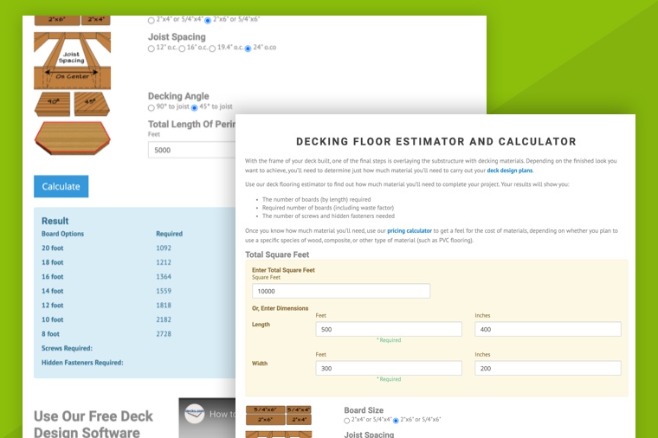Click the Width Inches field showing 200
Screen dimensions: 658x438
(x=548, y=369)
